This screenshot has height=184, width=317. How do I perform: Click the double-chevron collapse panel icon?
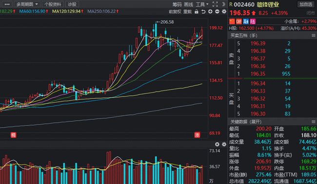(x=223, y=4)
